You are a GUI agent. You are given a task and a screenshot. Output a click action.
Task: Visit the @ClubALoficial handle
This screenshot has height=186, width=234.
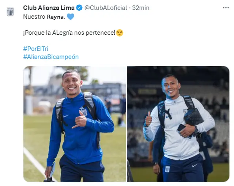click(x=106, y=8)
